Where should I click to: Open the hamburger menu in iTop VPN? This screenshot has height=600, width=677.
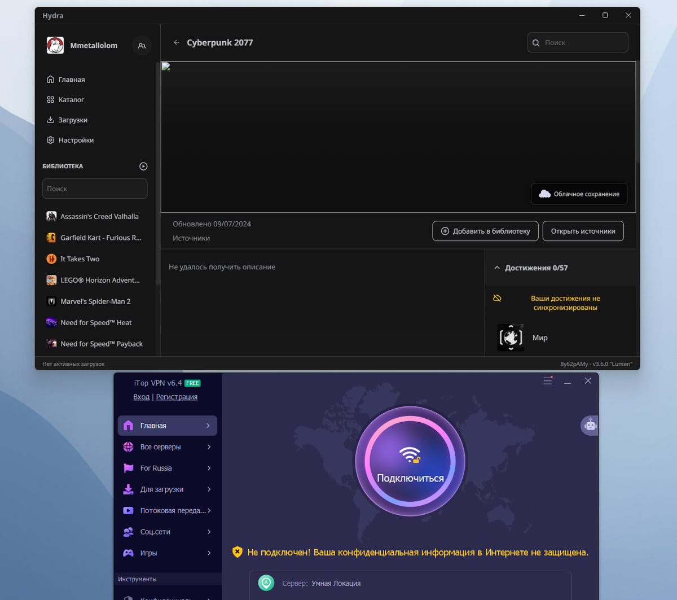point(547,380)
